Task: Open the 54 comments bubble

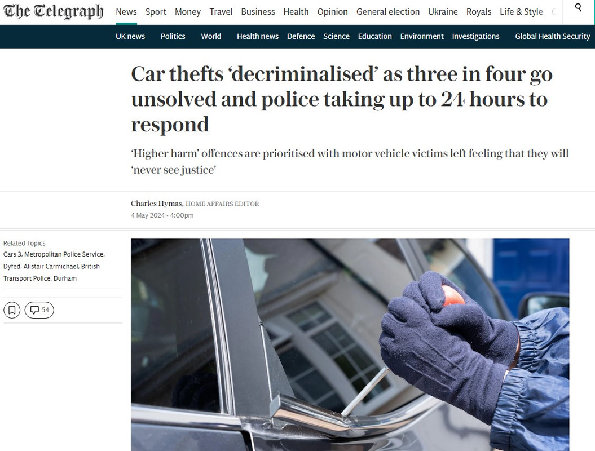Action: (x=39, y=310)
